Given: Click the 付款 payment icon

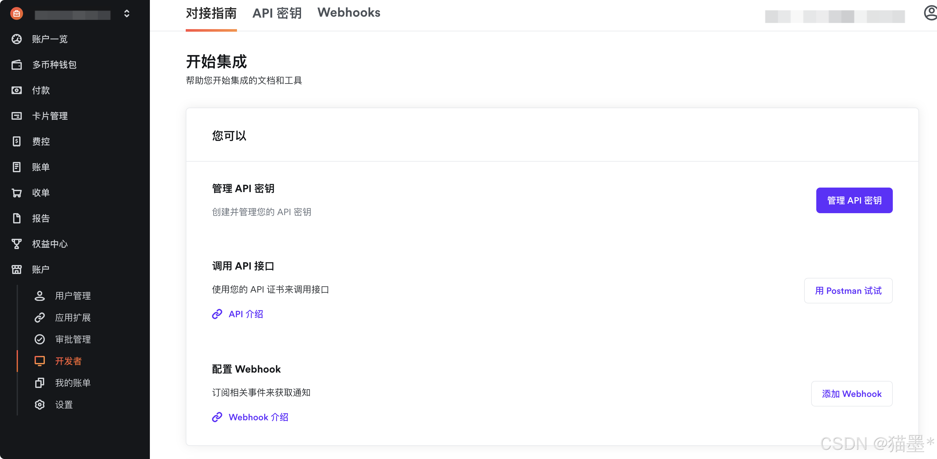Looking at the screenshot, I should [x=16, y=90].
